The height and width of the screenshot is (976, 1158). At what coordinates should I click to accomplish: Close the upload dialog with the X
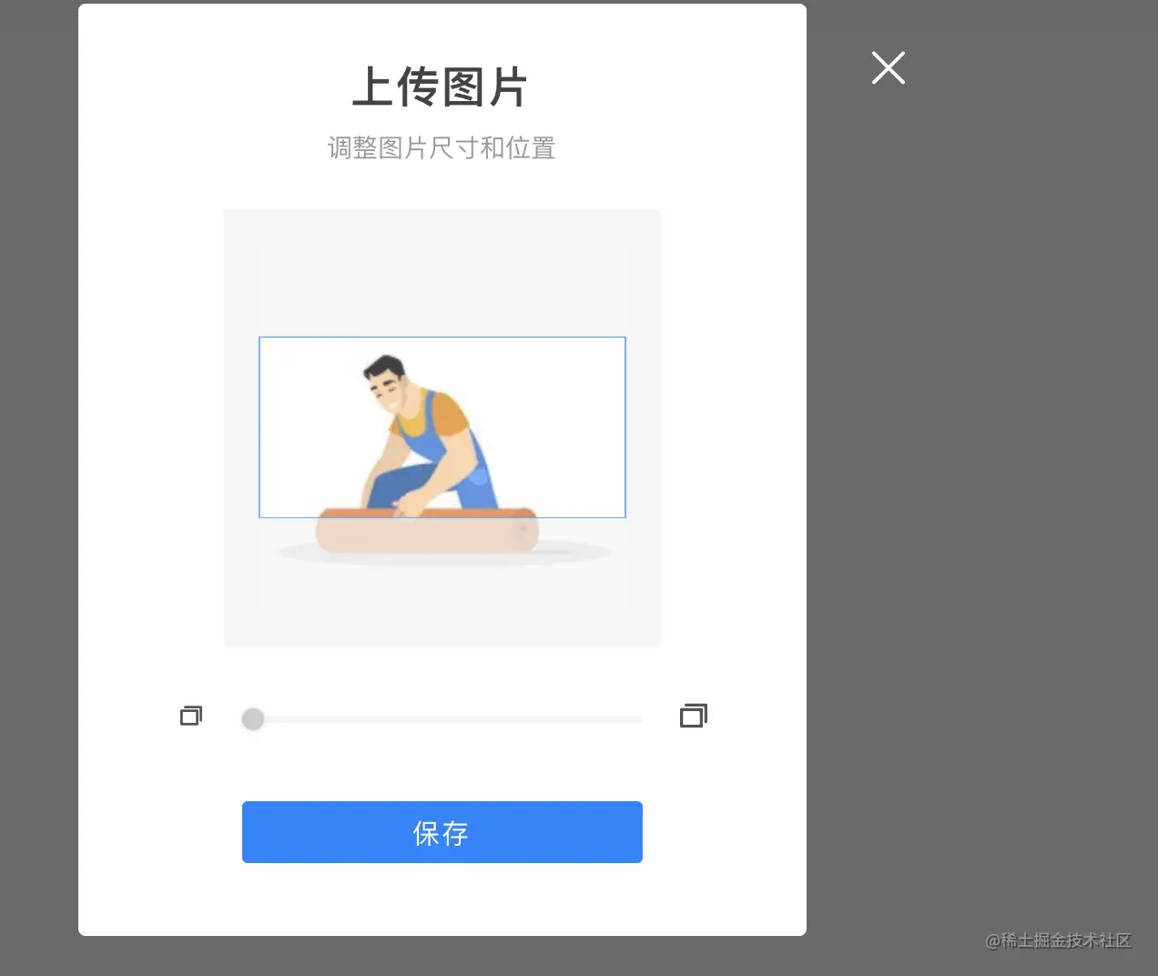pyautogui.click(x=889, y=68)
